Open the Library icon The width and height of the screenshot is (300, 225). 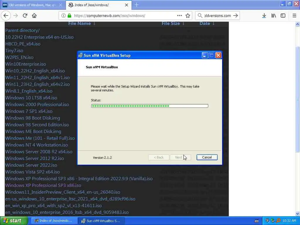(274, 16)
